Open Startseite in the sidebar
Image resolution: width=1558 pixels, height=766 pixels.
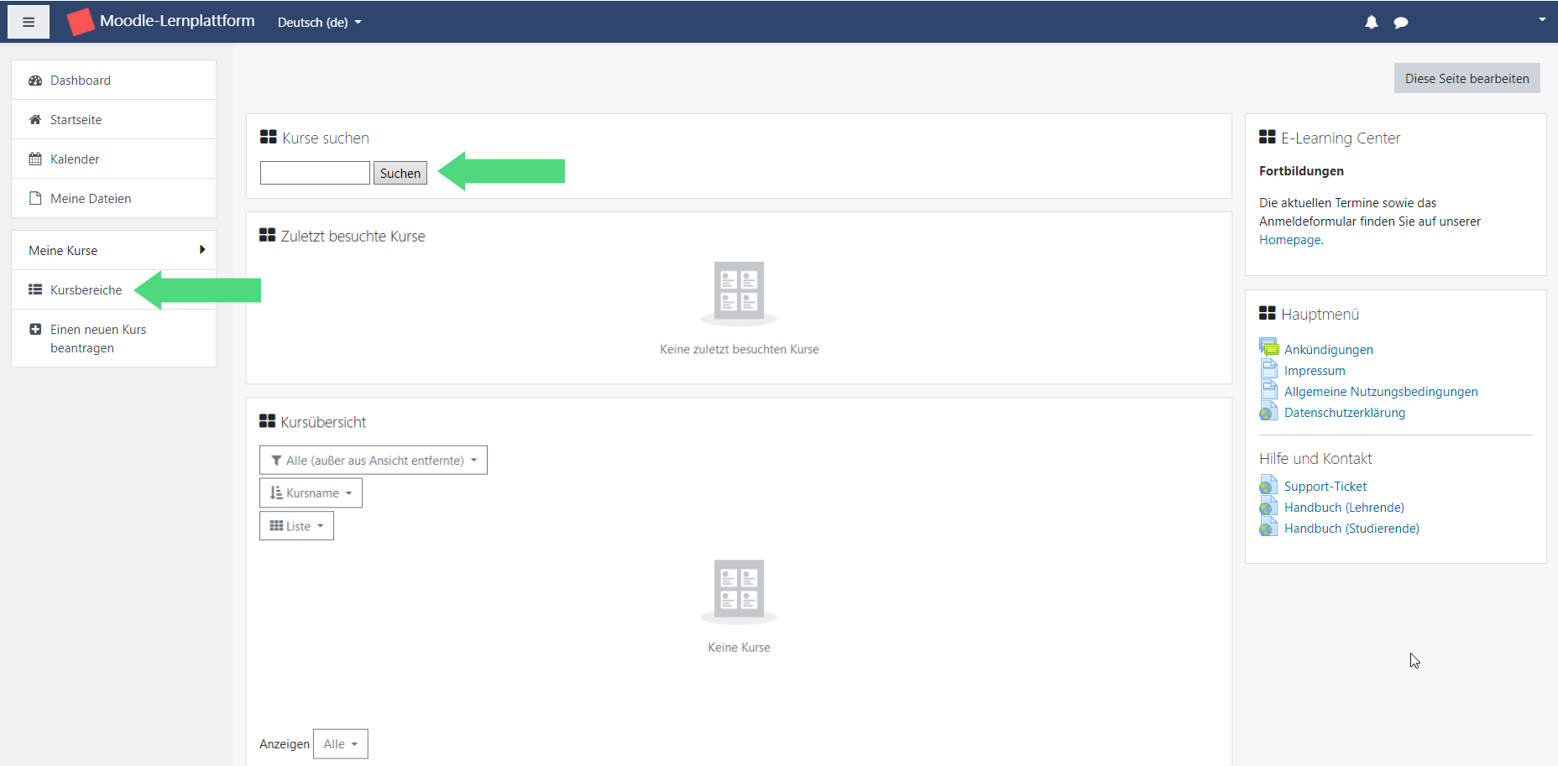pyautogui.click(x=113, y=120)
